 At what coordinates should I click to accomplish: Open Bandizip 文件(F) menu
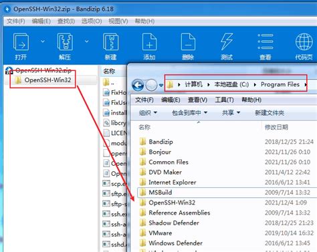(15, 21)
